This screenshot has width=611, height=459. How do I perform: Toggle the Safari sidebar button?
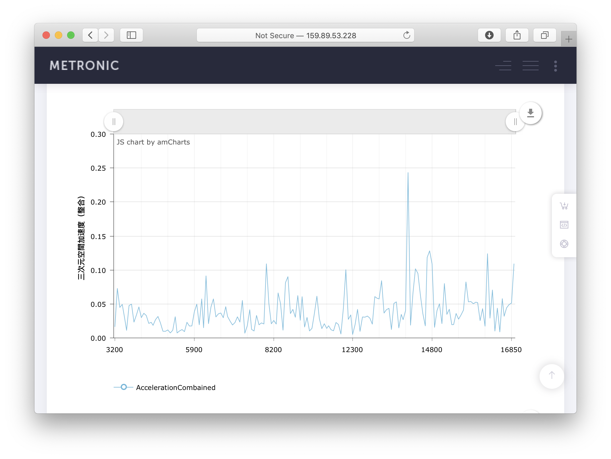coord(132,35)
